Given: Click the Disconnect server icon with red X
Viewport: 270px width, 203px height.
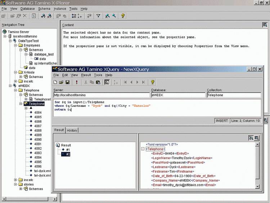Looking at the screenshot, I should click(x=49, y=16).
